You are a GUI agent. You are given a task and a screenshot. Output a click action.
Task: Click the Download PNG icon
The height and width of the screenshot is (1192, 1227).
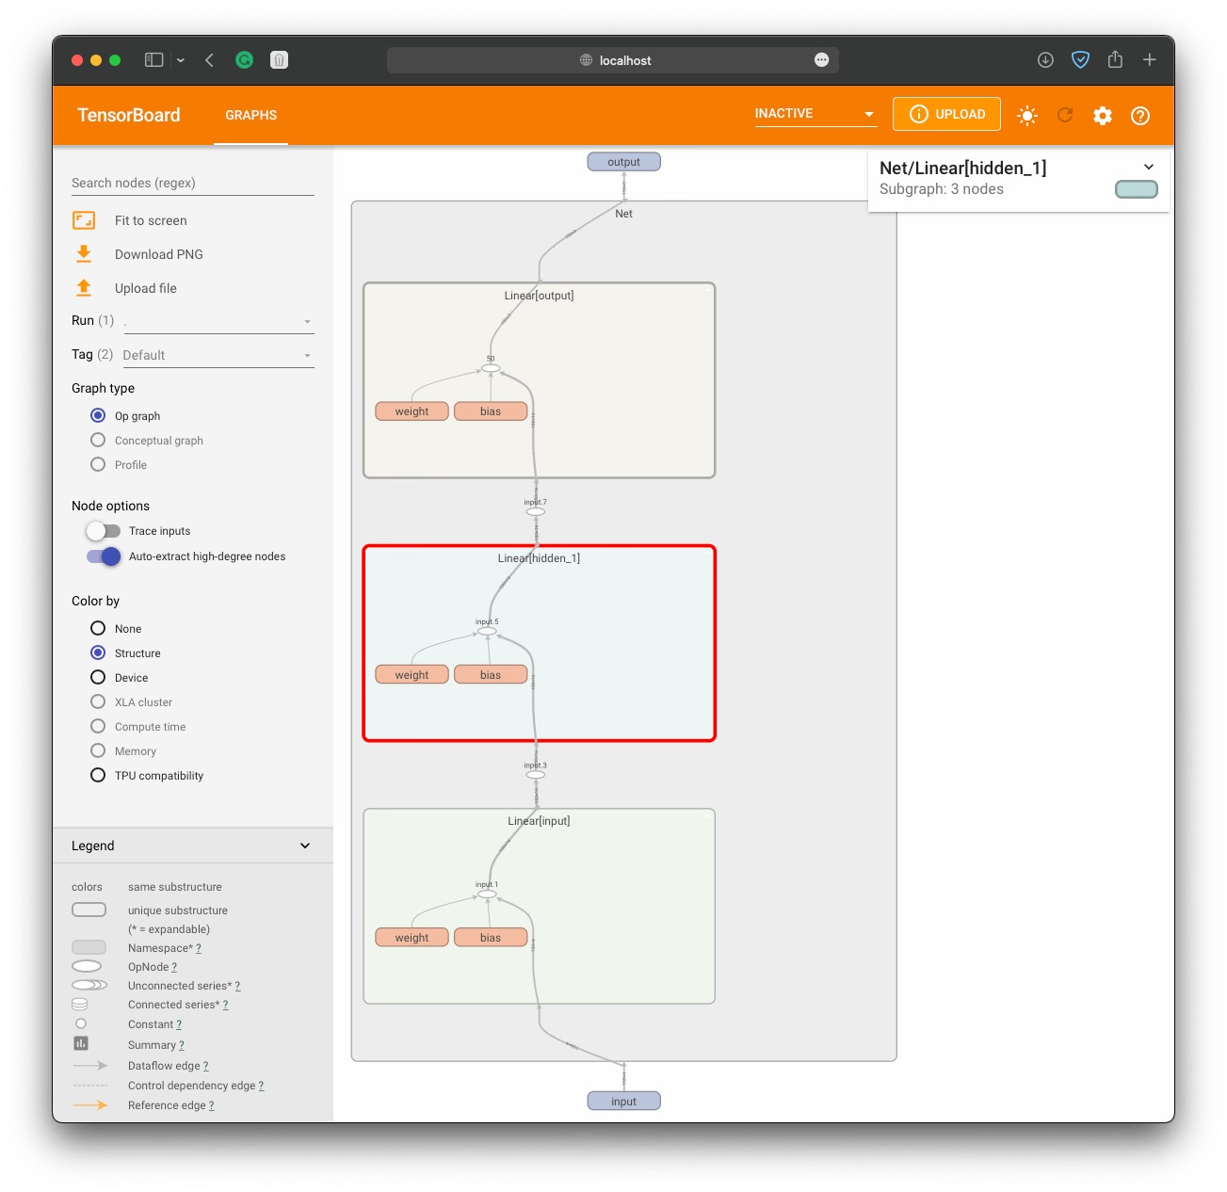tap(84, 253)
